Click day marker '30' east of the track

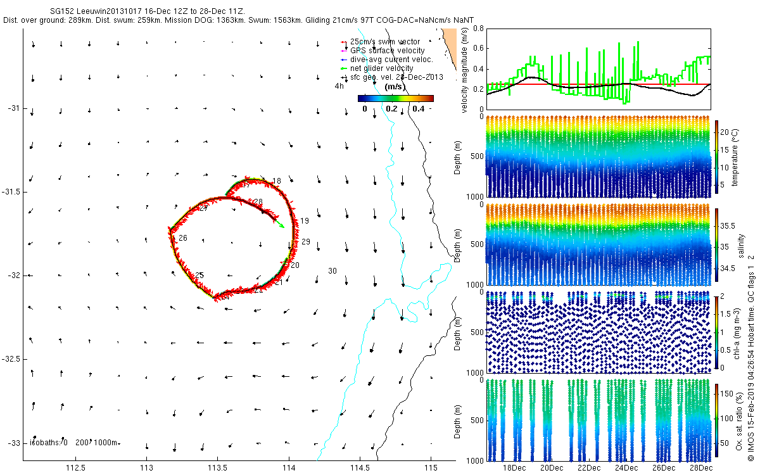tap(332, 271)
